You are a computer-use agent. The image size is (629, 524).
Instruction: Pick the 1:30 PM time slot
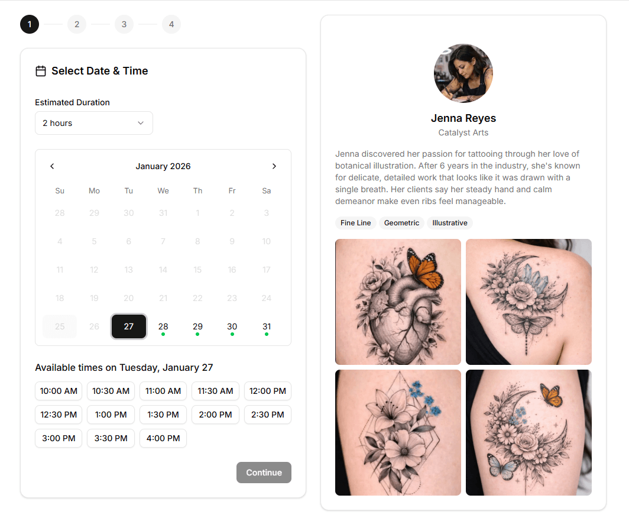163,415
